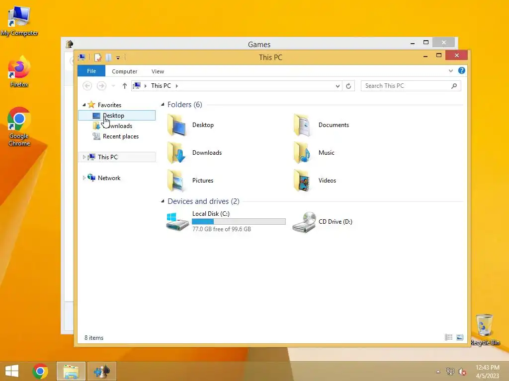The width and height of the screenshot is (509, 381).
Task: Click the network tray icon
Action: 450,371
